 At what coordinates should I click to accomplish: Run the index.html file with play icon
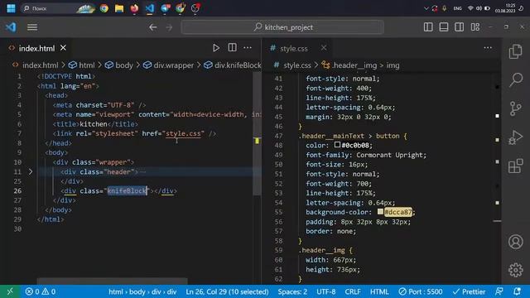tap(216, 48)
